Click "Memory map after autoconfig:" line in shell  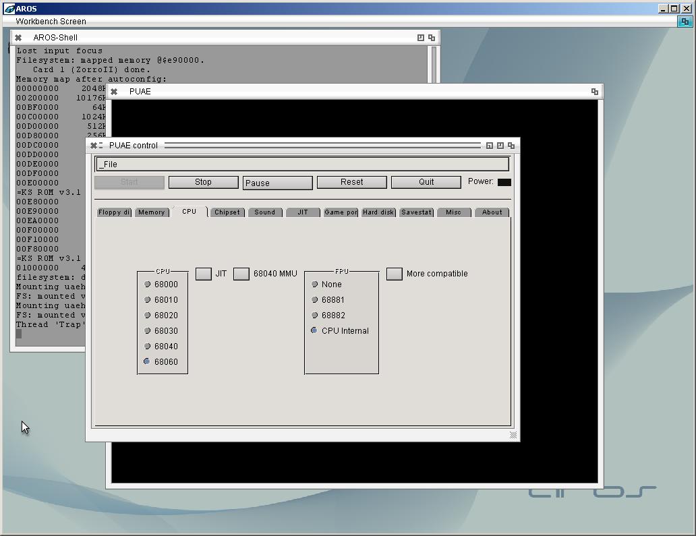tap(92, 79)
